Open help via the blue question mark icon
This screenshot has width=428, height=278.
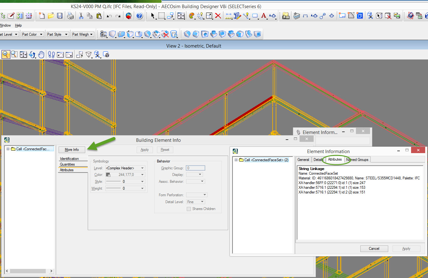[x=139, y=16]
